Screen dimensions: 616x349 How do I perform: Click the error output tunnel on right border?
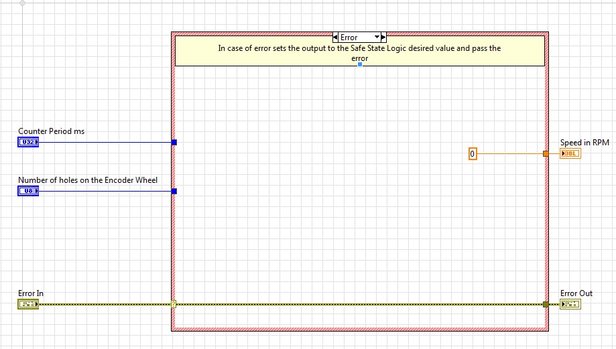[546, 305]
